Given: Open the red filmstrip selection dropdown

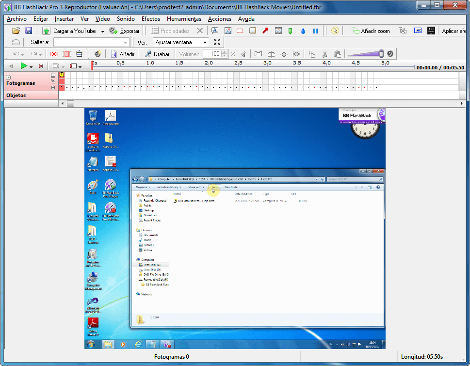Looking at the screenshot, I should pyautogui.click(x=80, y=67).
